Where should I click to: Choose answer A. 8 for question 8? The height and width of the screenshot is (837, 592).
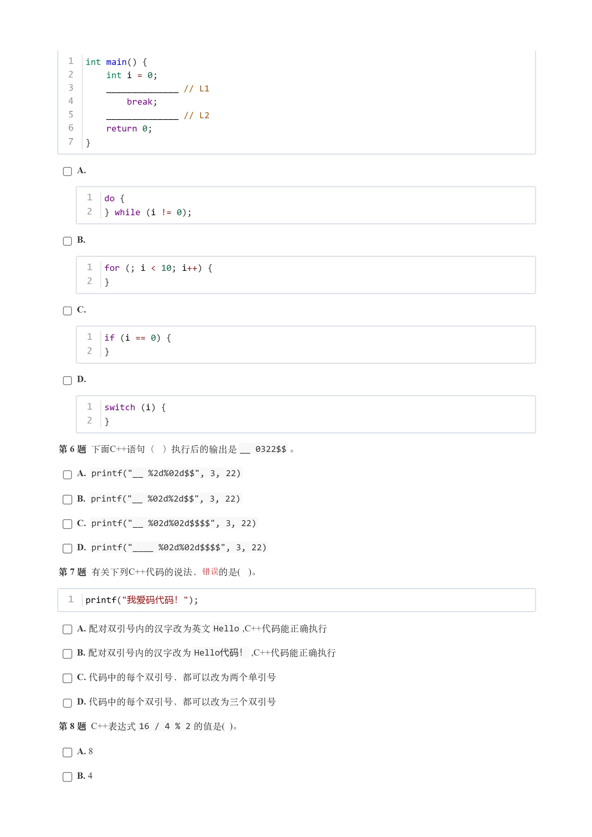pyautogui.click(x=68, y=752)
